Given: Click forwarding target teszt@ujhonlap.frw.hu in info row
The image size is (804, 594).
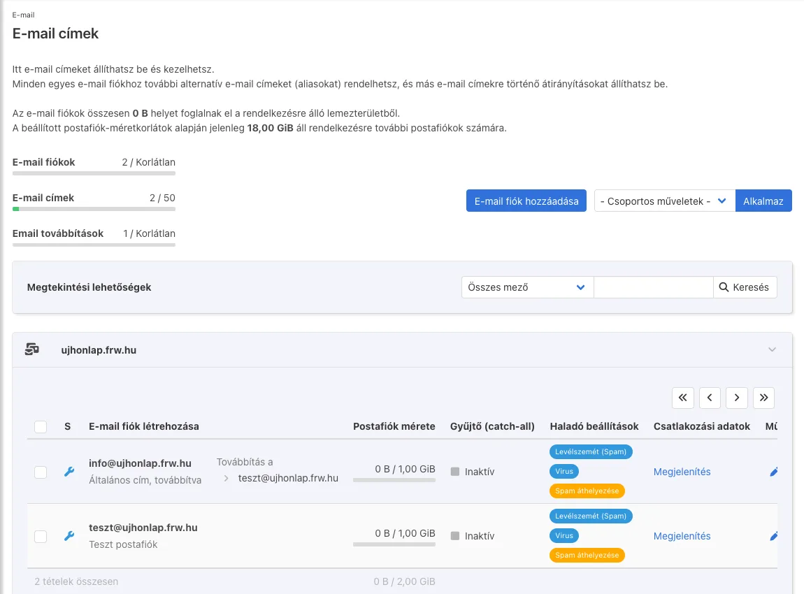Looking at the screenshot, I should click(x=288, y=478).
